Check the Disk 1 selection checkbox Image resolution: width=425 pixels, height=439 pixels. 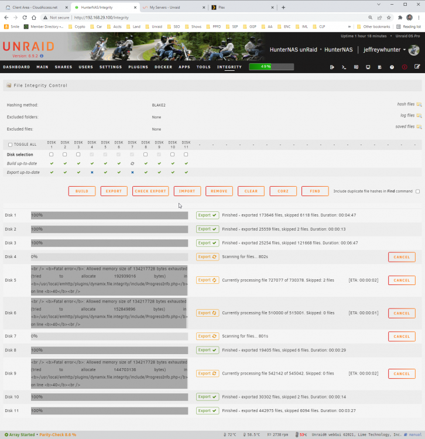click(52, 155)
